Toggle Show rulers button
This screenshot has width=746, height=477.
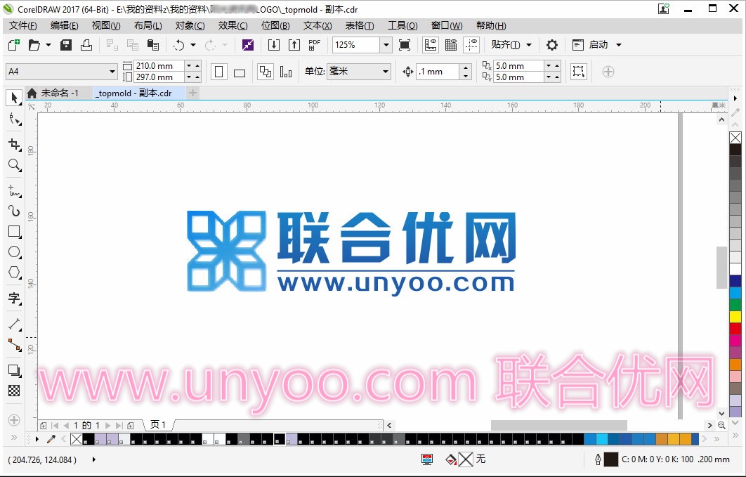point(431,45)
